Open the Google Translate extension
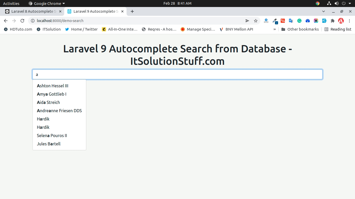Screen dimensions: 355x199 click(x=291, y=21)
